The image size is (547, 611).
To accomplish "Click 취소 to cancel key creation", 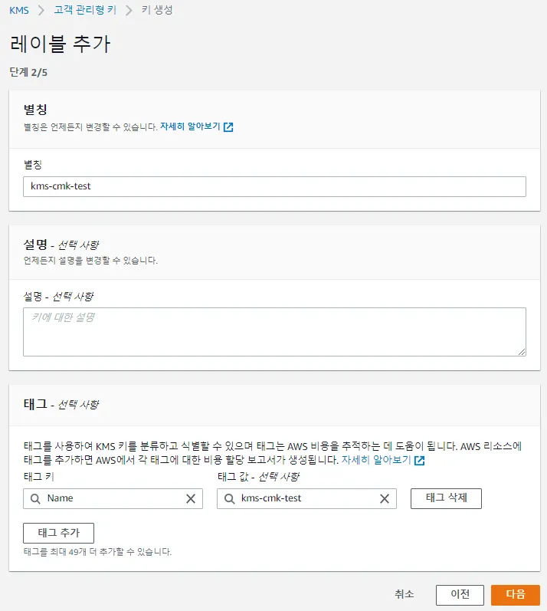I will [405, 594].
